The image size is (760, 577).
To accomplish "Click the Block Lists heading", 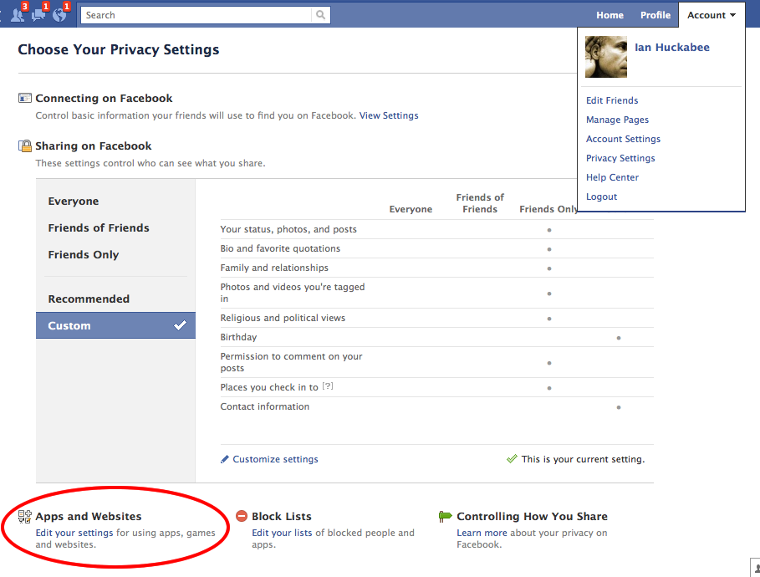I will [x=282, y=517].
